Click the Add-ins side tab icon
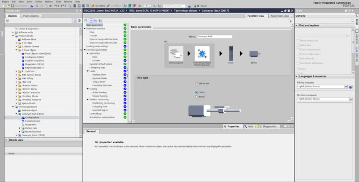This screenshot has width=359, height=182. pyautogui.click(x=357, y=50)
